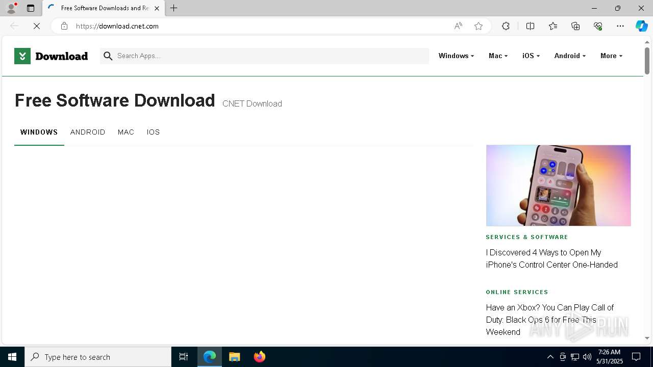Select the WINDOWS tab
The height and width of the screenshot is (367, 653).
coord(39,132)
